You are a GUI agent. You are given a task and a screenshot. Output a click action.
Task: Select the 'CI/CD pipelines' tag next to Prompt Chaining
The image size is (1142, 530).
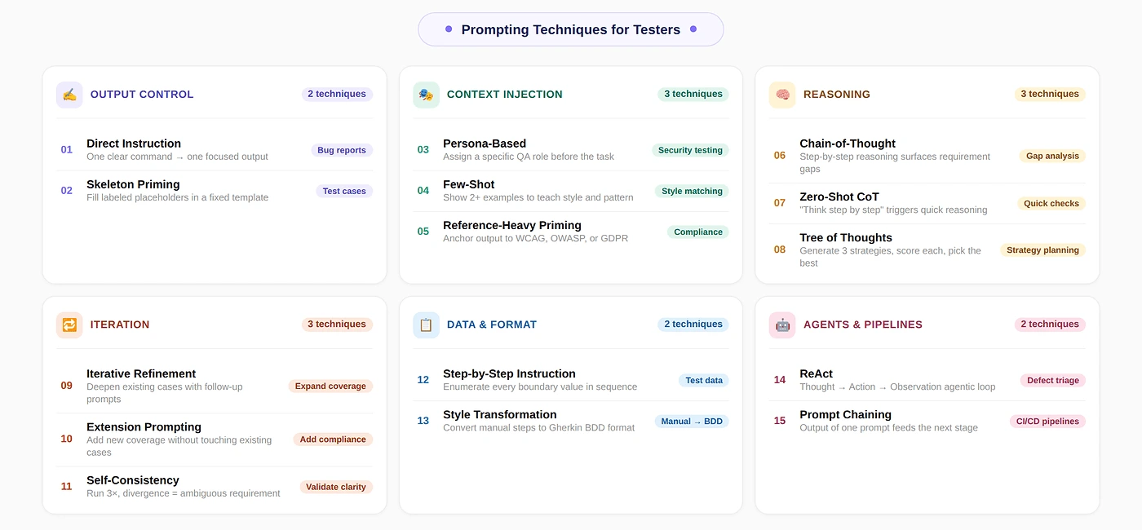(x=1047, y=421)
